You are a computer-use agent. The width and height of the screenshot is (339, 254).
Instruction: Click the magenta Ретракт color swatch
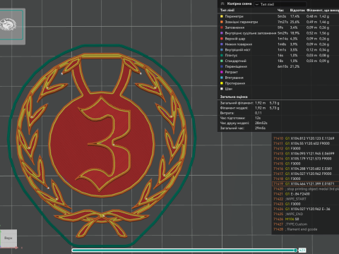(x=222, y=72)
